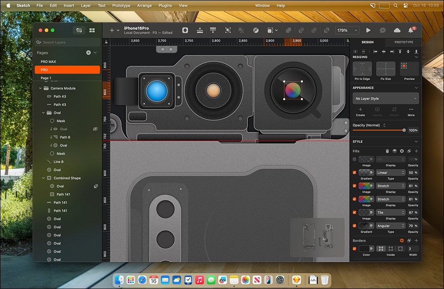Set border position to Outside
This screenshot has width=444, height=289.
tap(400, 249)
